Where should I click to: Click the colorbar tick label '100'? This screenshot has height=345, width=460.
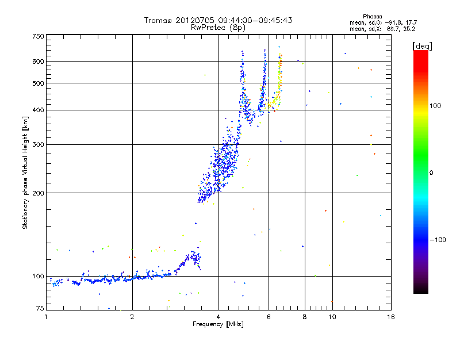435,106
